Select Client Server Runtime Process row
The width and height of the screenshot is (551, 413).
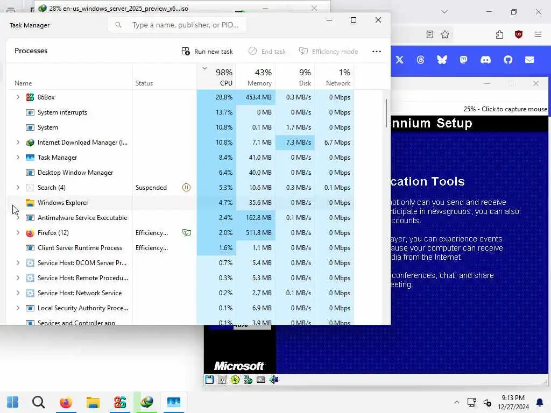click(180, 247)
